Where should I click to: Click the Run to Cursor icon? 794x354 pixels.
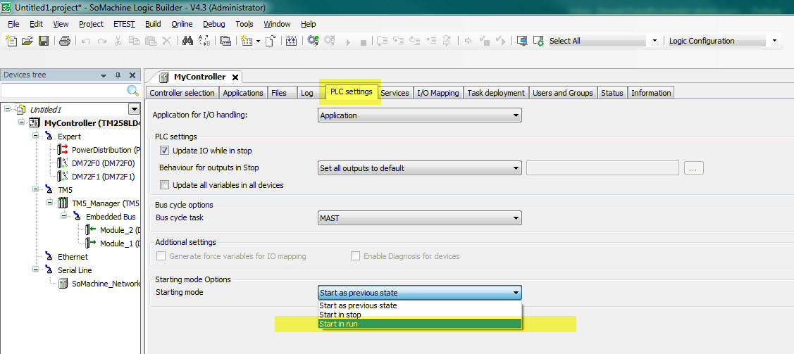pyautogui.click(x=431, y=41)
